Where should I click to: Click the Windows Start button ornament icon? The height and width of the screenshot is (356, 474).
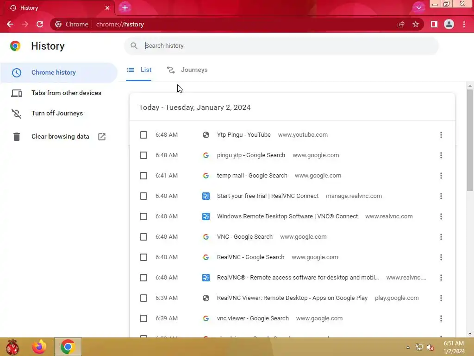pos(12,347)
